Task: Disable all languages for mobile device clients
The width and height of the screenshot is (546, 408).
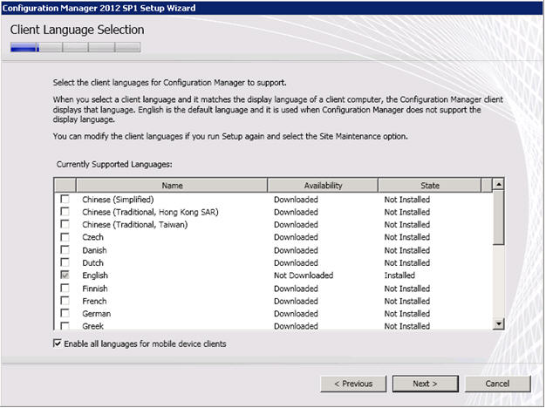Action: tap(58, 344)
